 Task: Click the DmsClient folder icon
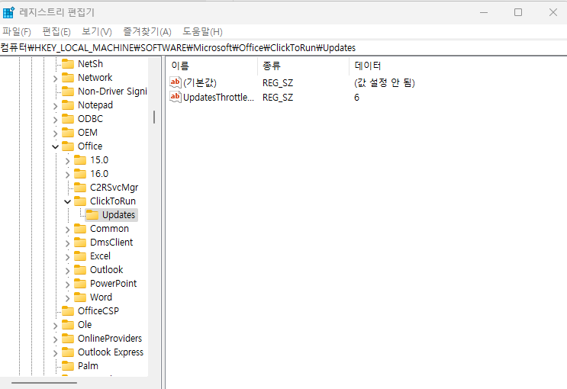(x=80, y=243)
